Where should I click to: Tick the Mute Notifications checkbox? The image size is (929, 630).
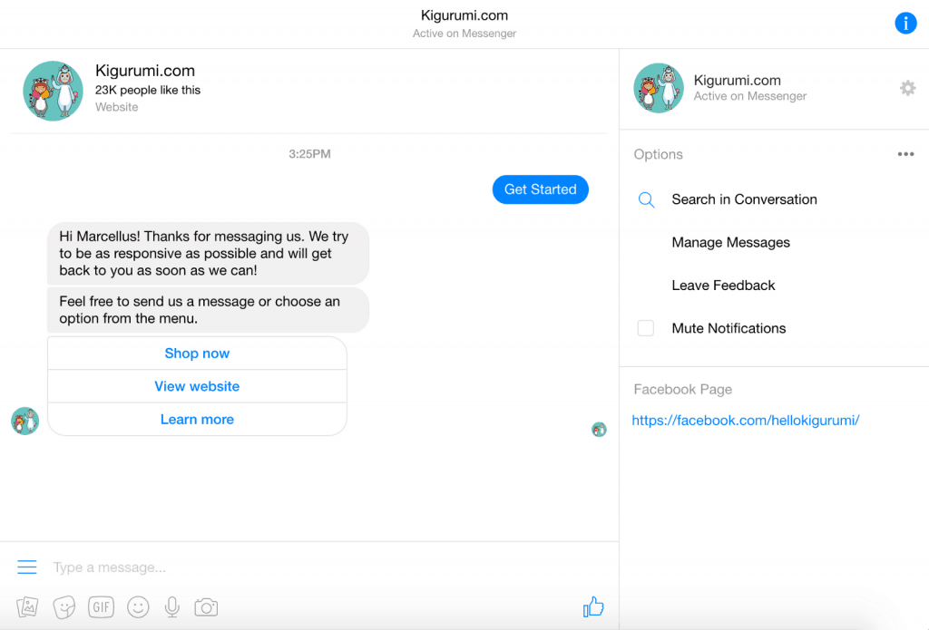click(646, 328)
